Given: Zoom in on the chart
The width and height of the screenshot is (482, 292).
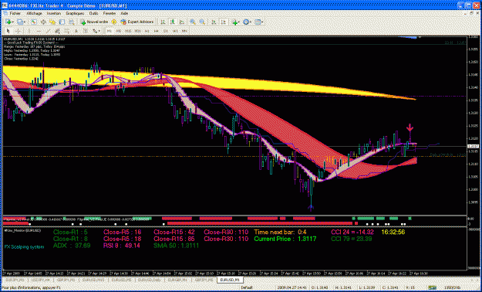Looking at the screenshot, I should pos(193,22).
